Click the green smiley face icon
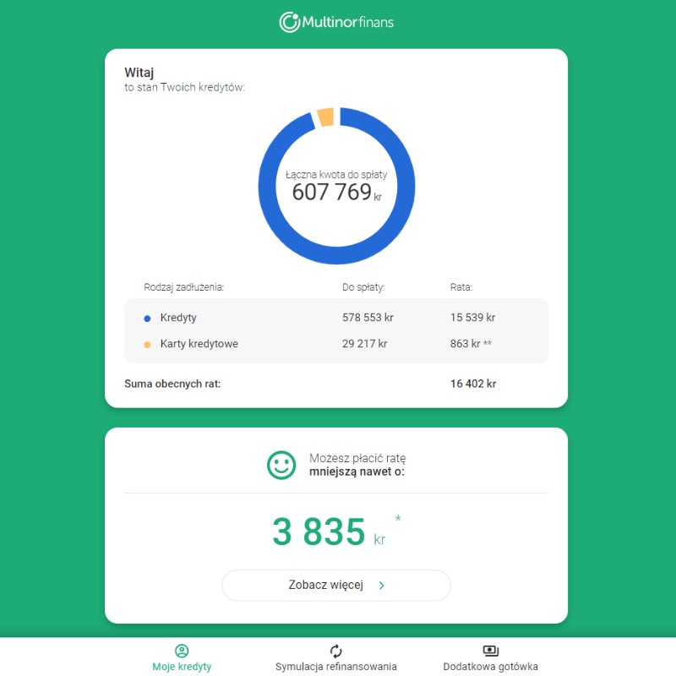Image resolution: width=676 pixels, height=676 pixels. coord(281,466)
